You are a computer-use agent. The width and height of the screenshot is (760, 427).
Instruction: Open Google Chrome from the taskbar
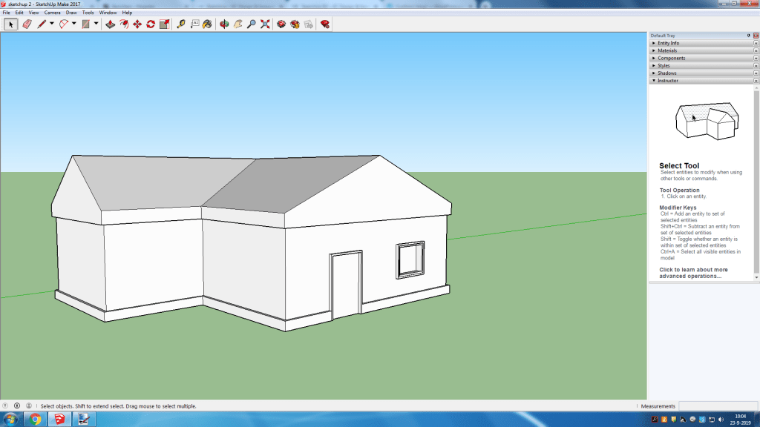(x=34, y=420)
